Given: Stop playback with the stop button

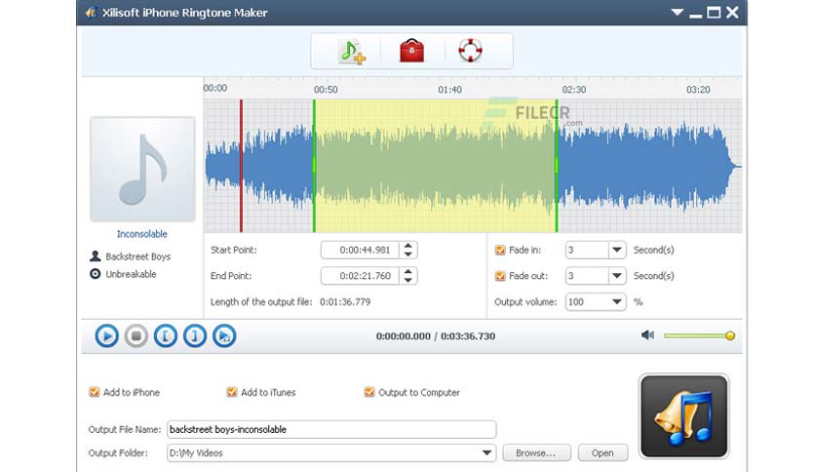Looking at the screenshot, I should tap(136, 336).
